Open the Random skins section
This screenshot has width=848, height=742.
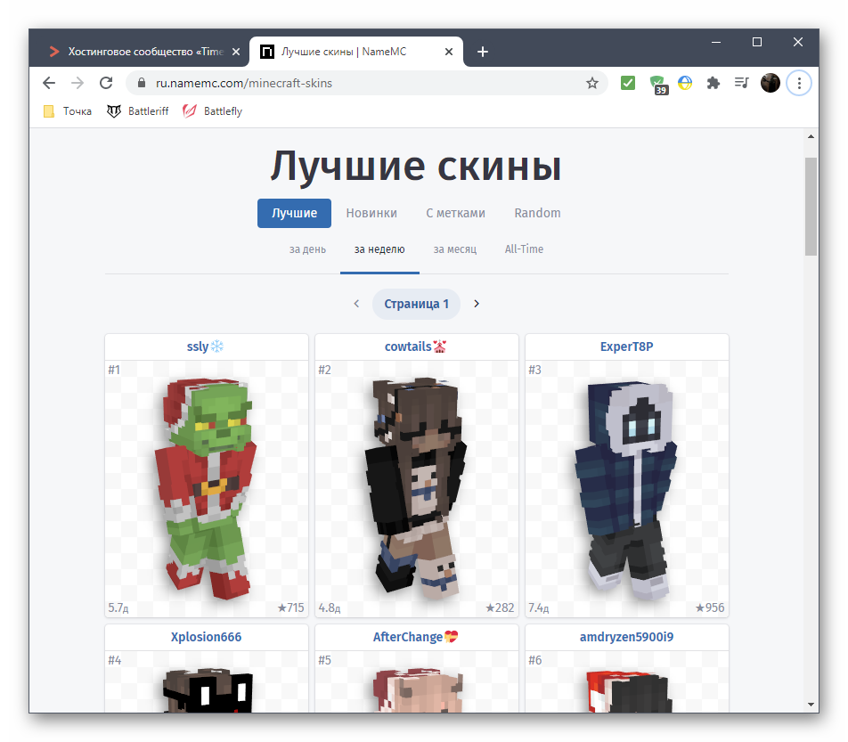(537, 213)
